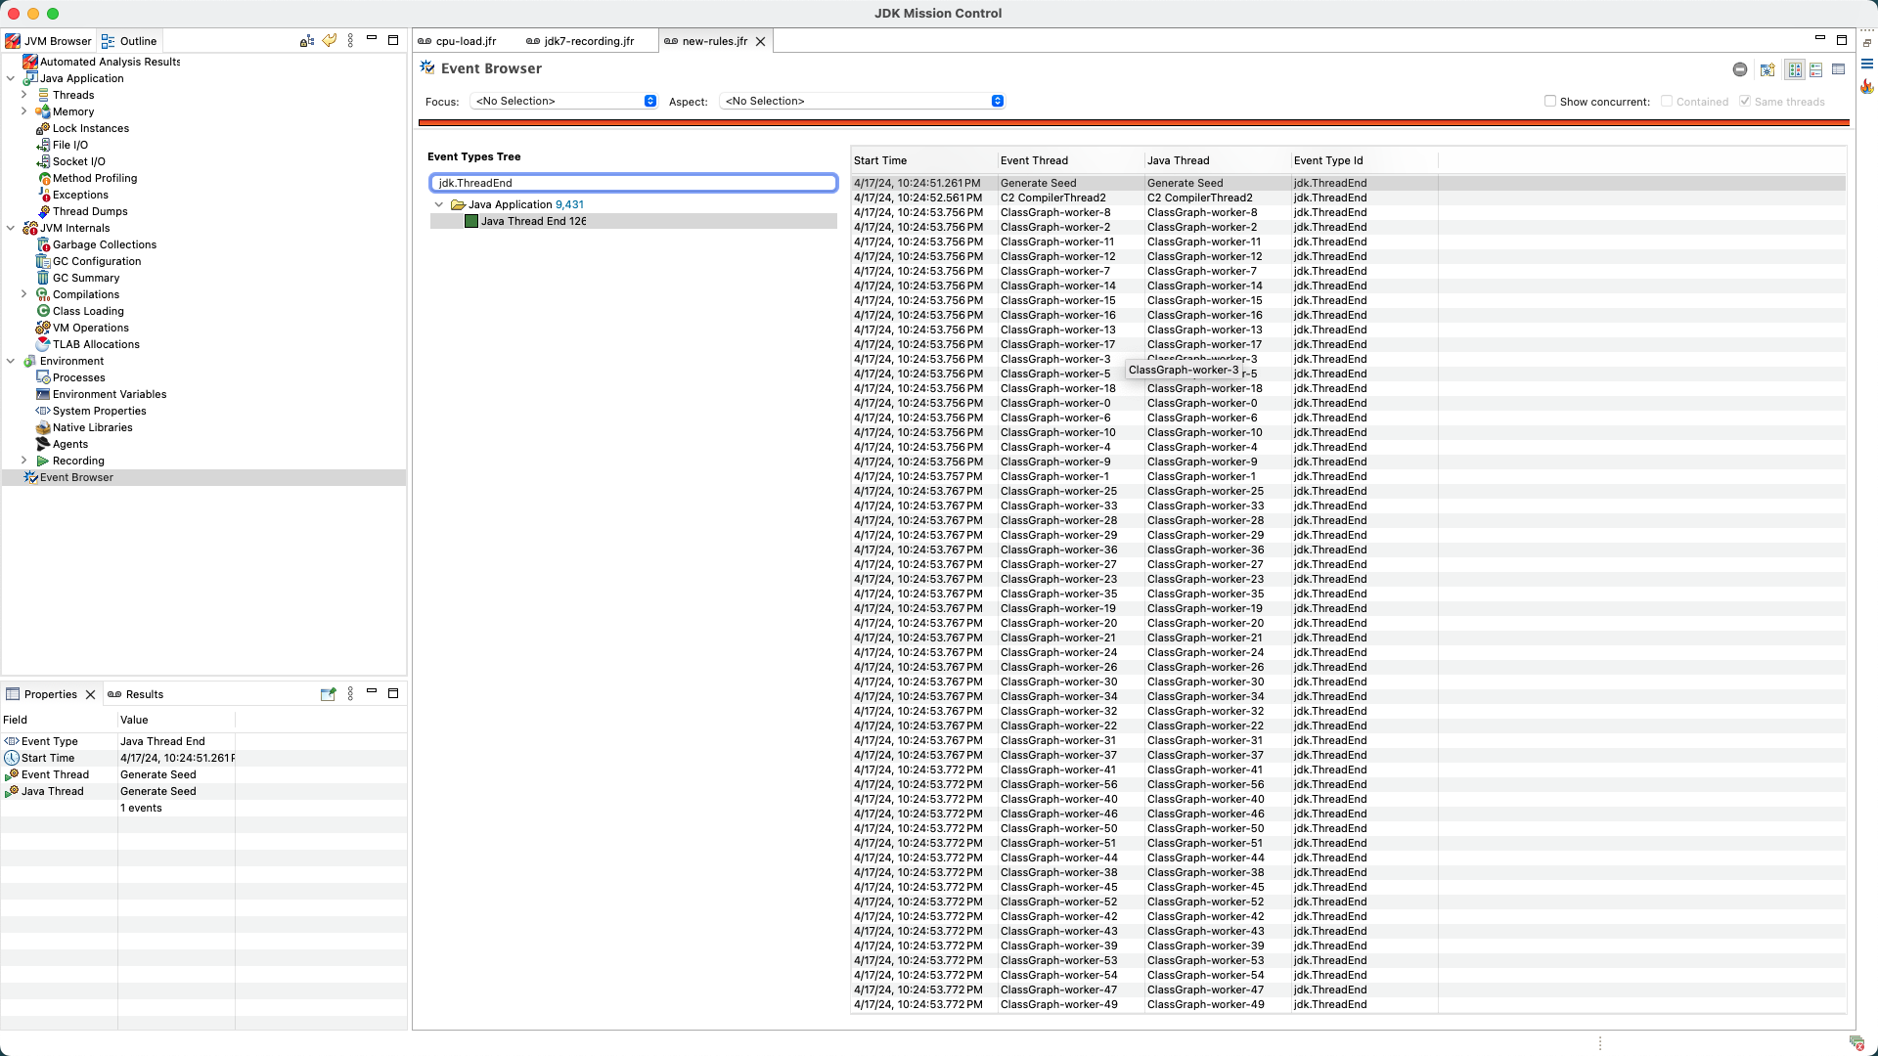The image size is (1878, 1056).
Task: Open the Aspect selection dropdown
Action: [862, 102]
